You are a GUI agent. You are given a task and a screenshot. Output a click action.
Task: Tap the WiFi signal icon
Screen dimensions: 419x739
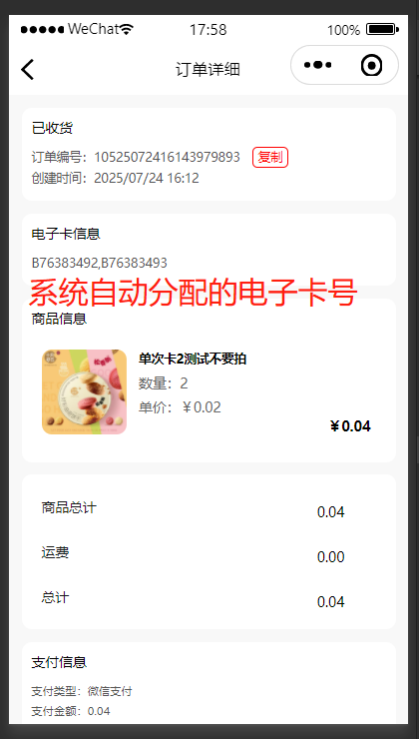pos(126,30)
